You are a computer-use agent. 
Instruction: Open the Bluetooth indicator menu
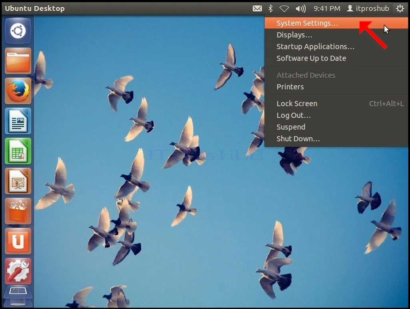[271, 9]
